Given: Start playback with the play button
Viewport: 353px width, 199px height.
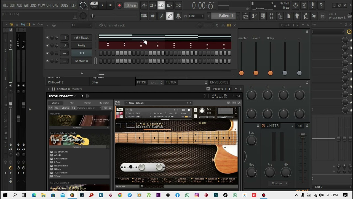Looking at the screenshot, I should tap(102, 5).
